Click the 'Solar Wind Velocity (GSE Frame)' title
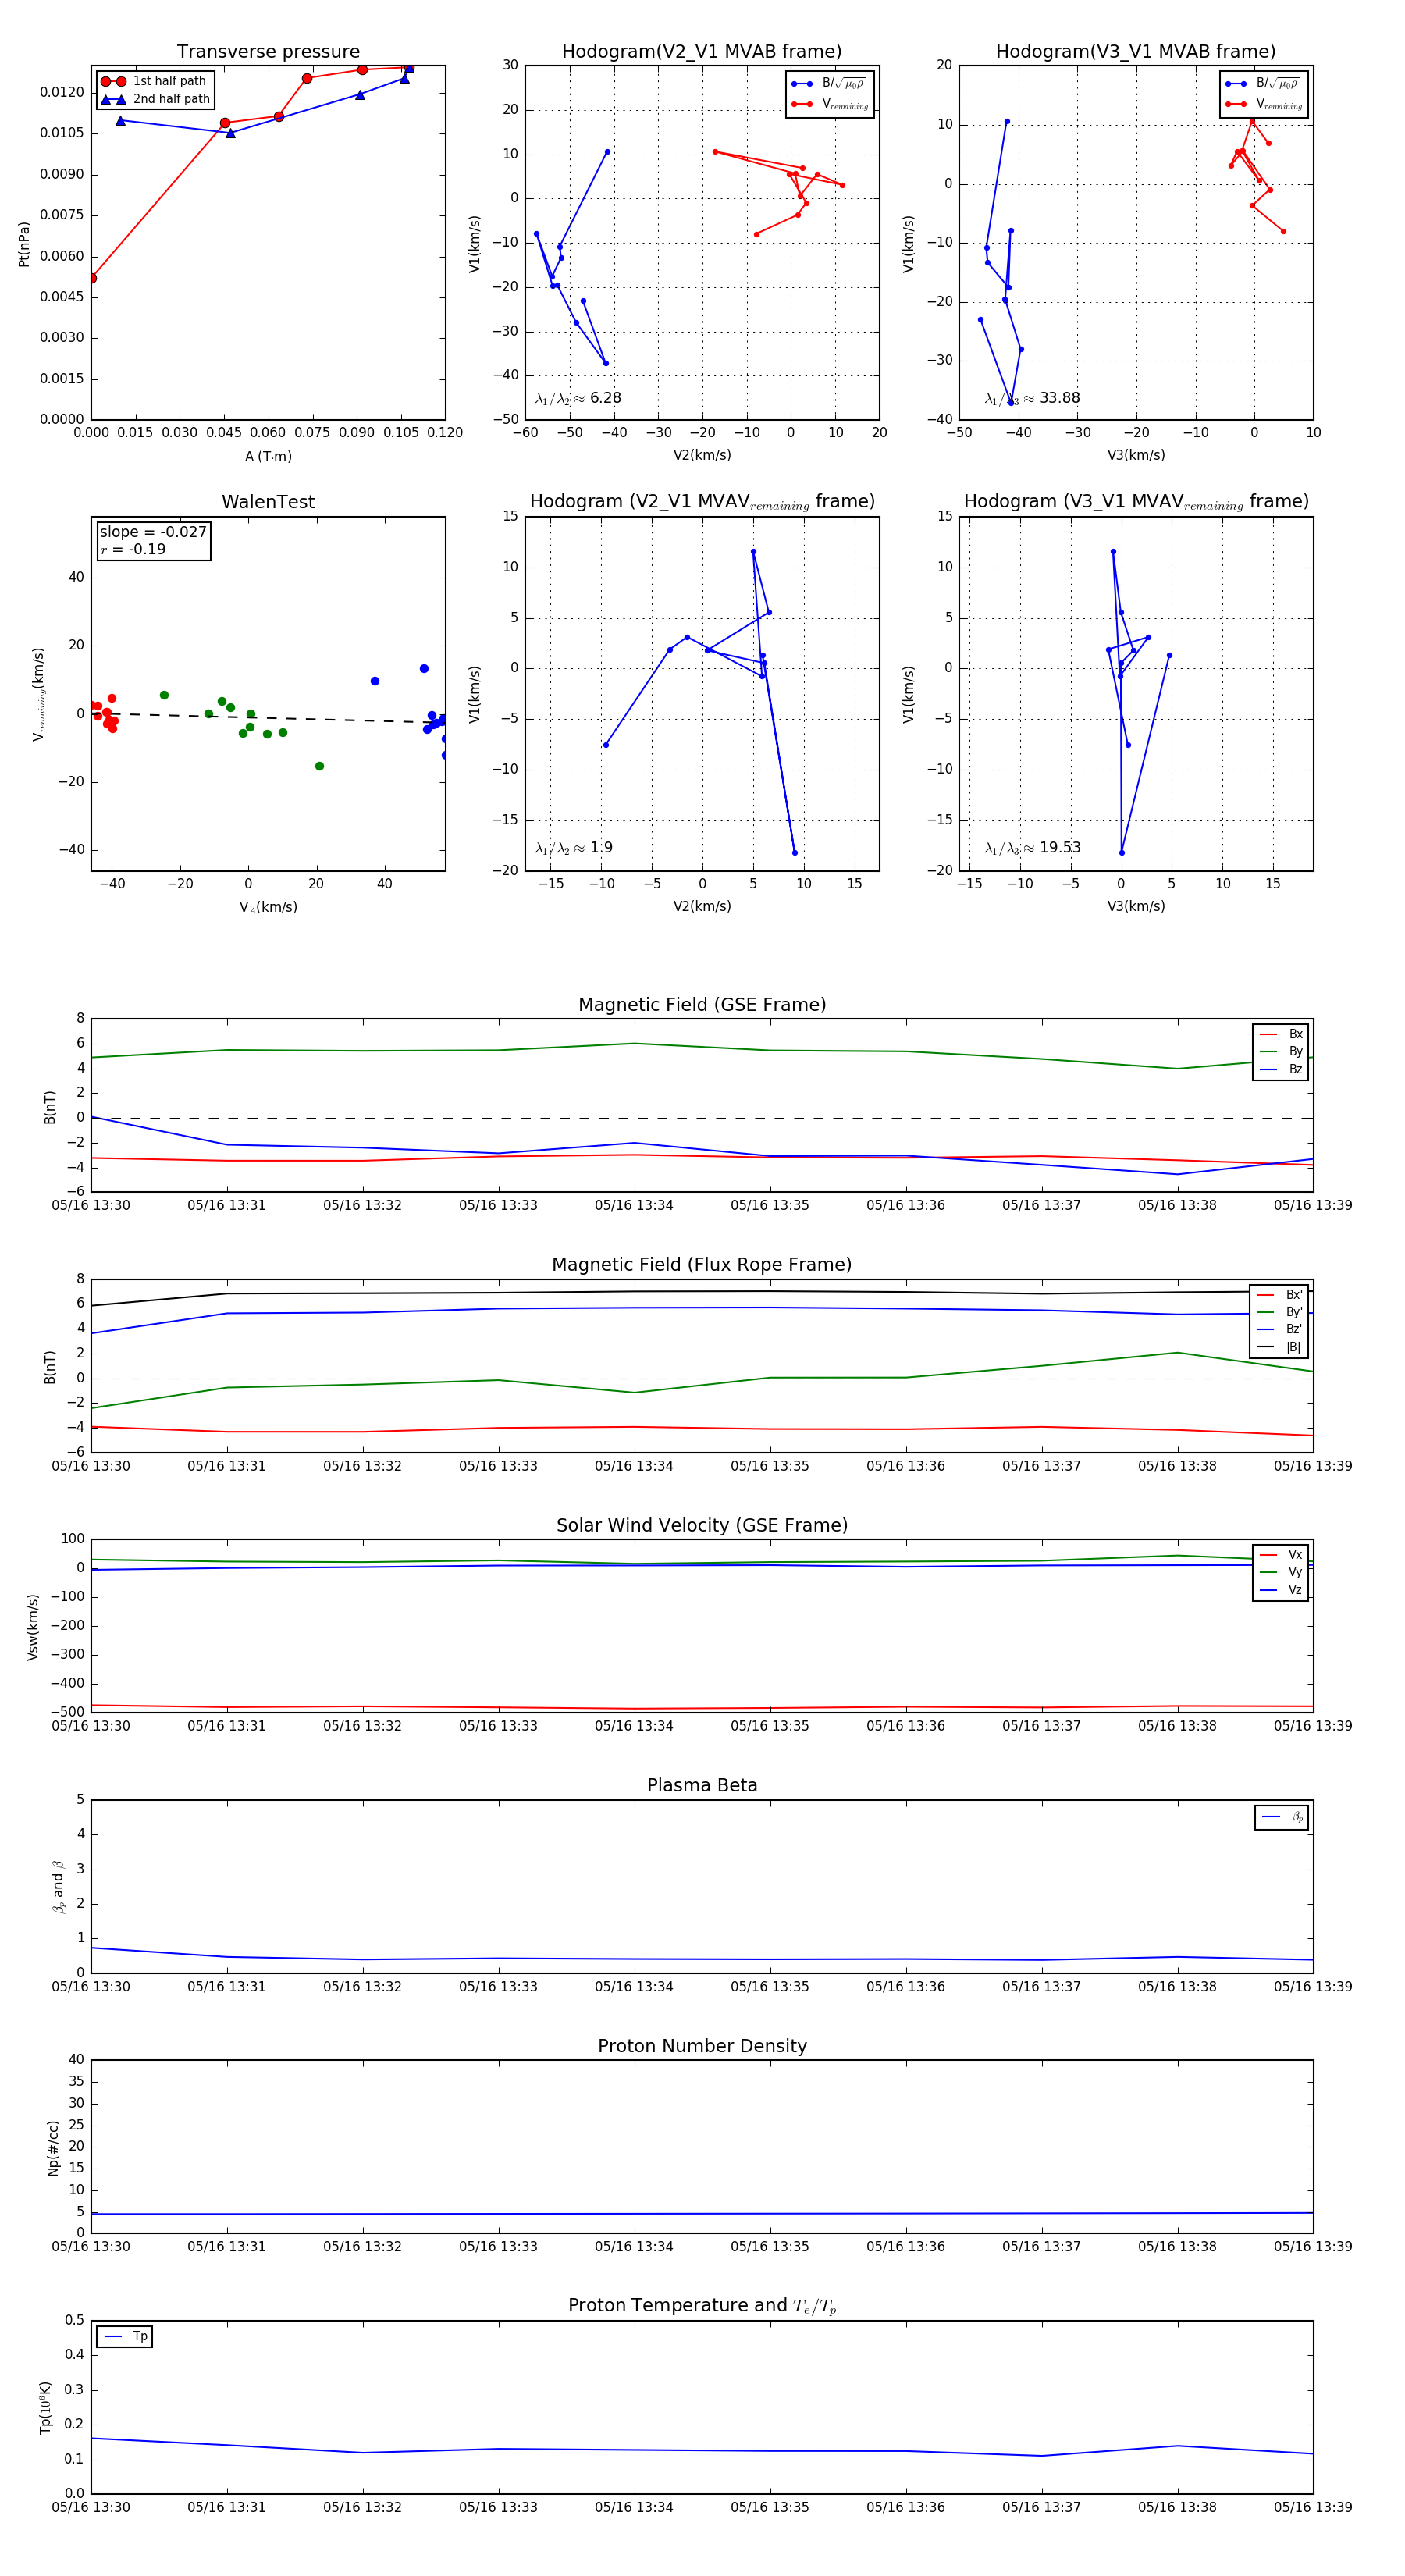The height and width of the screenshot is (2576, 1405). (702, 1525)
